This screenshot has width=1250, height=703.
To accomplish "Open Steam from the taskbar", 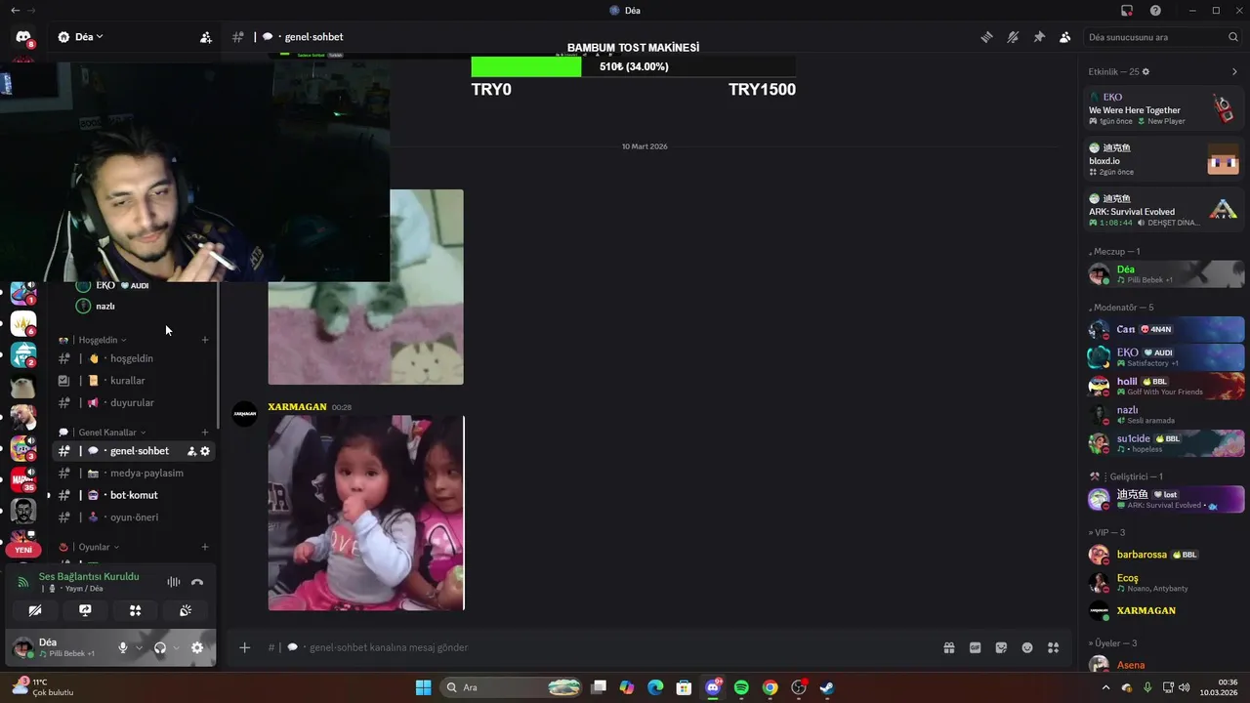I will [827, 687].
